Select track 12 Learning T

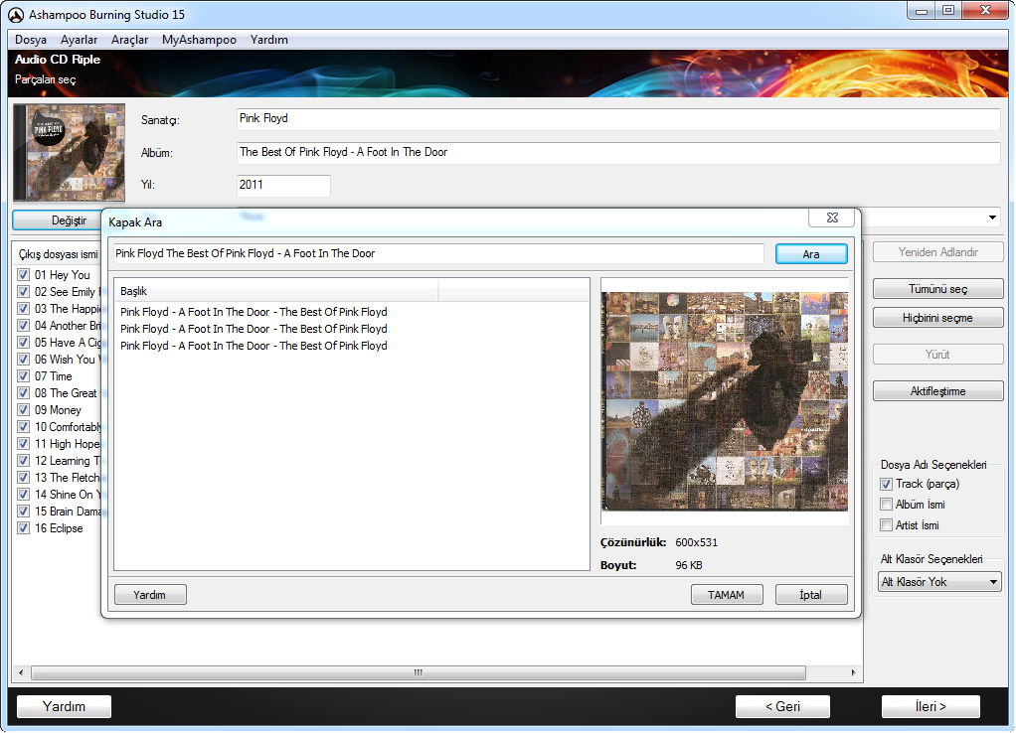coord(68,461)
